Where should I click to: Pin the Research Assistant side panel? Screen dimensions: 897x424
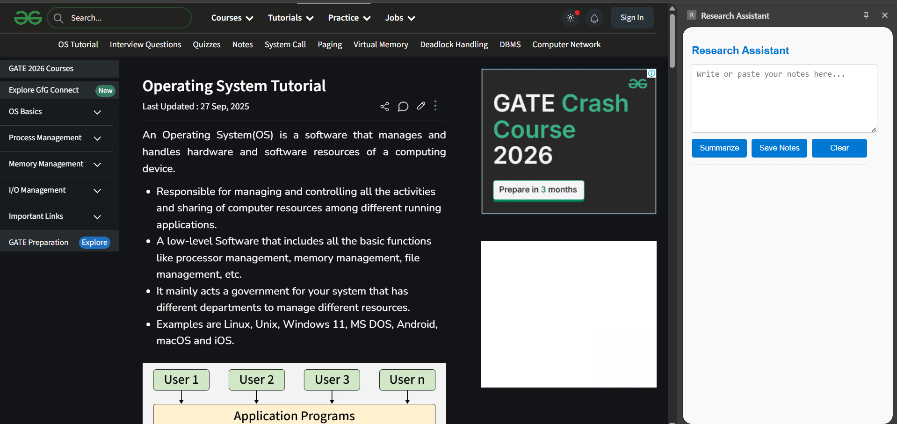pyautogui.click(x=866, y=15)
